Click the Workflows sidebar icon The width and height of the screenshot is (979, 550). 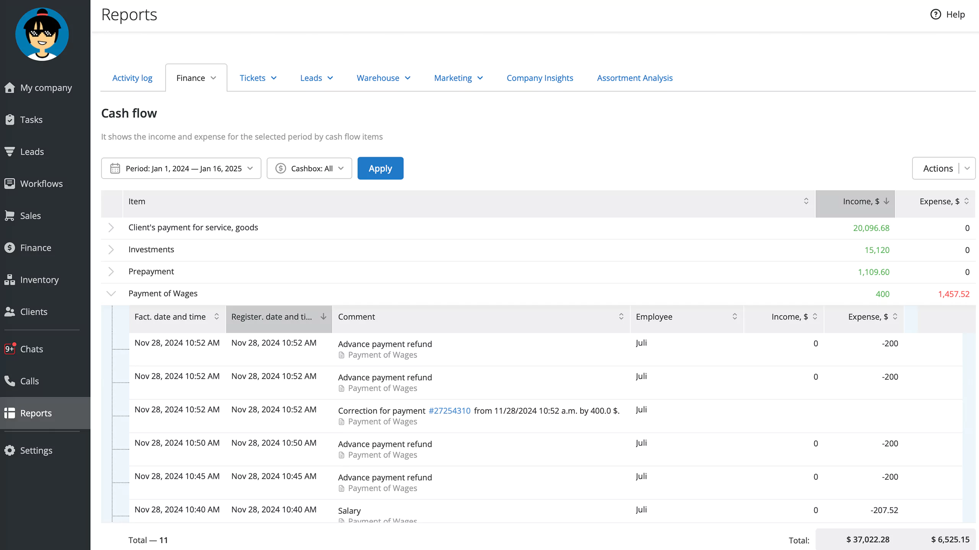[10, 183]
